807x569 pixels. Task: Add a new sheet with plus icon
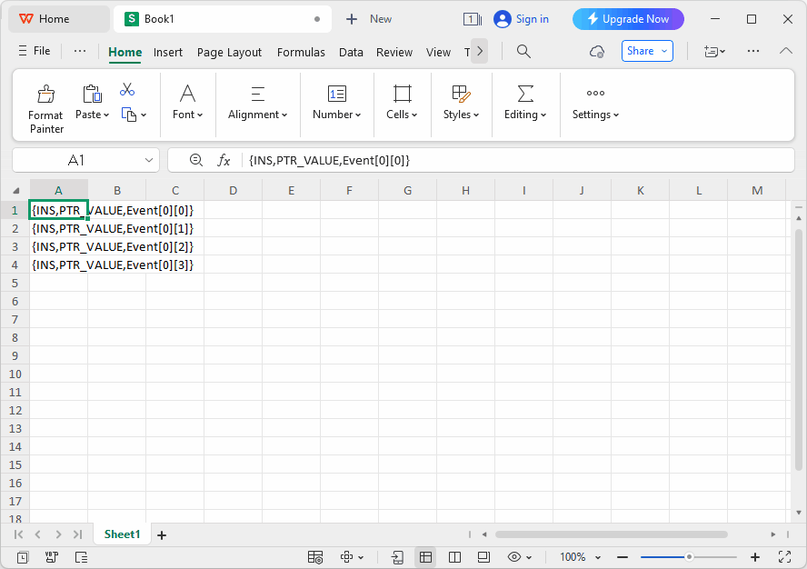click(x=162, y=535)
